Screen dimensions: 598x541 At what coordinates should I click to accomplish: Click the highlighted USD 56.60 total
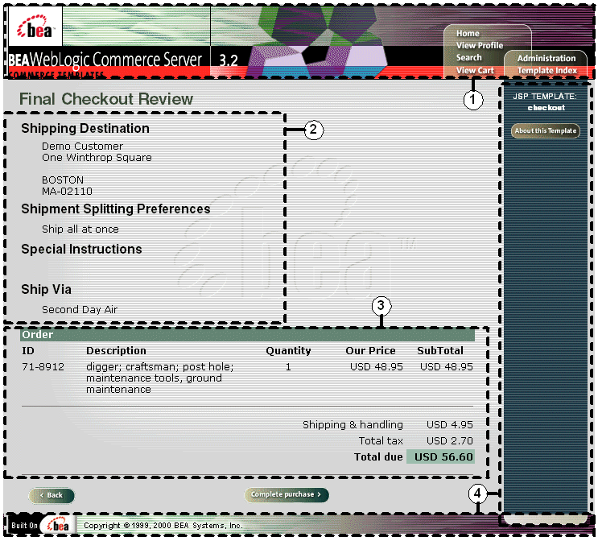(440, 456)
